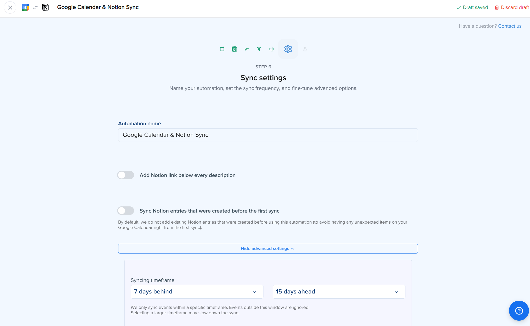Screen dimensions: 530x326
Task: Click the 'Have a question?' text
Action: (x=478, y=26)
